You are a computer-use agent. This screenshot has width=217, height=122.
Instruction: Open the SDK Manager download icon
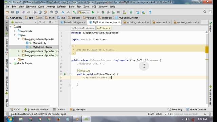click(x=143, y=12)
